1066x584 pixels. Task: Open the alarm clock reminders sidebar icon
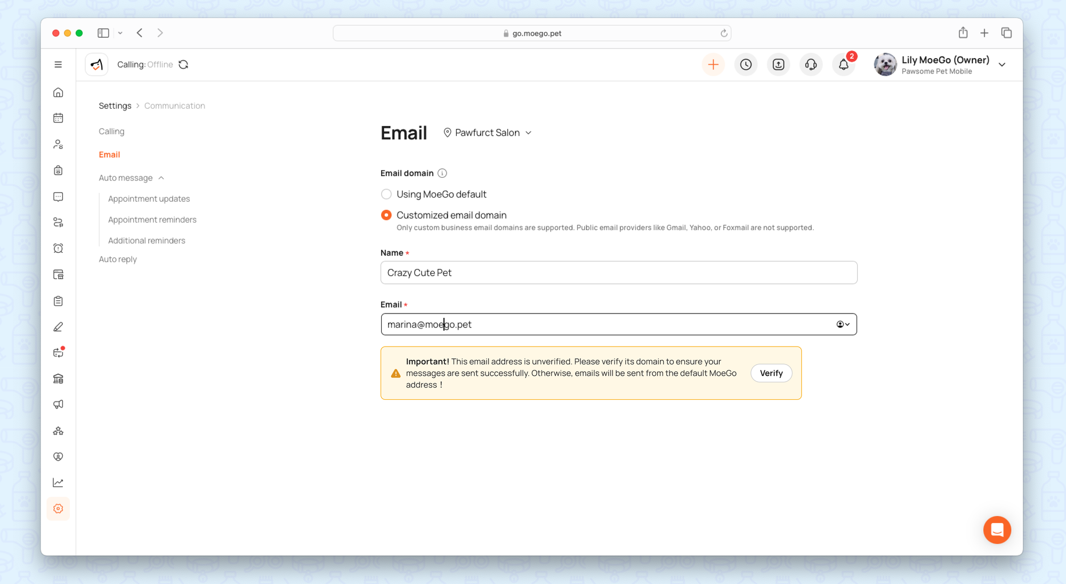(x=58, y=249)
